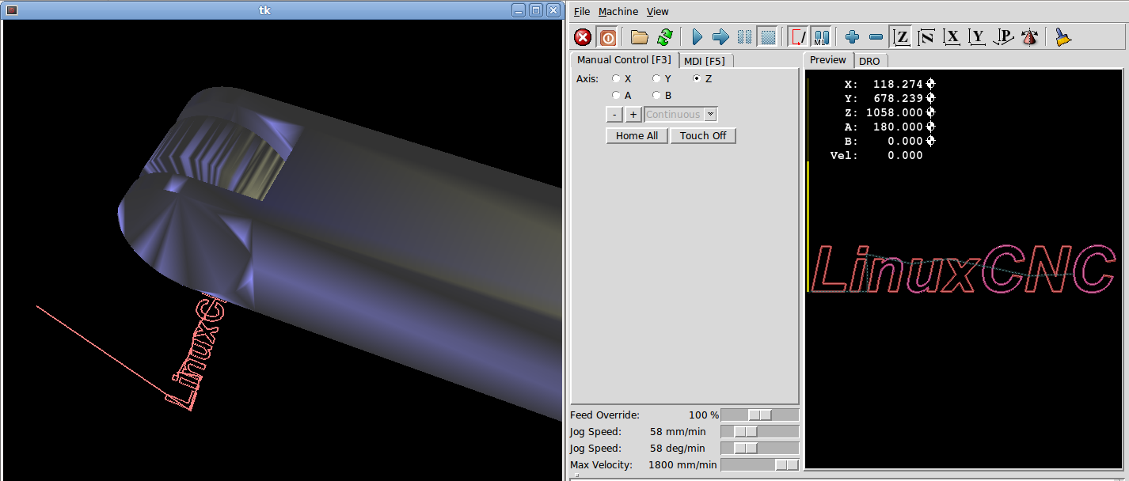Jog negative with minus button
The height and width of the screenshot is (481, 1129).
614,115
